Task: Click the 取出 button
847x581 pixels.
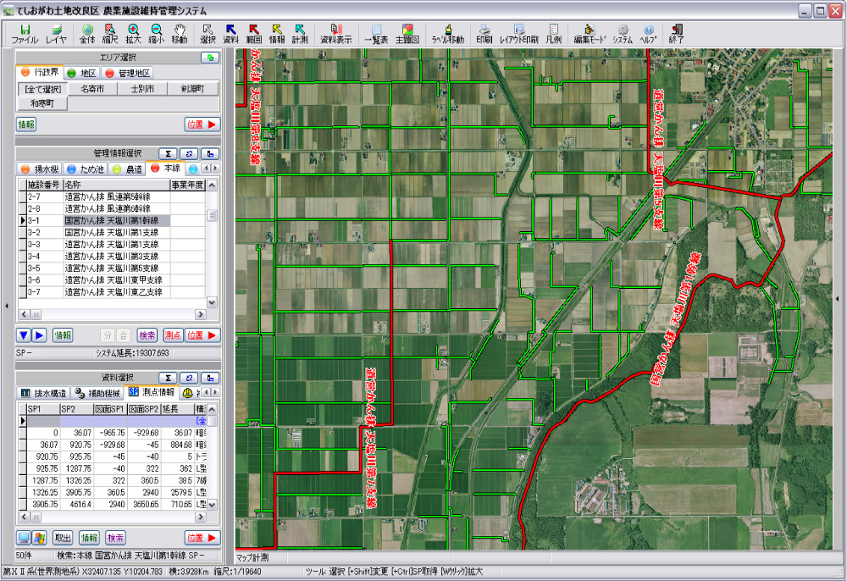Action: point(63,538)
